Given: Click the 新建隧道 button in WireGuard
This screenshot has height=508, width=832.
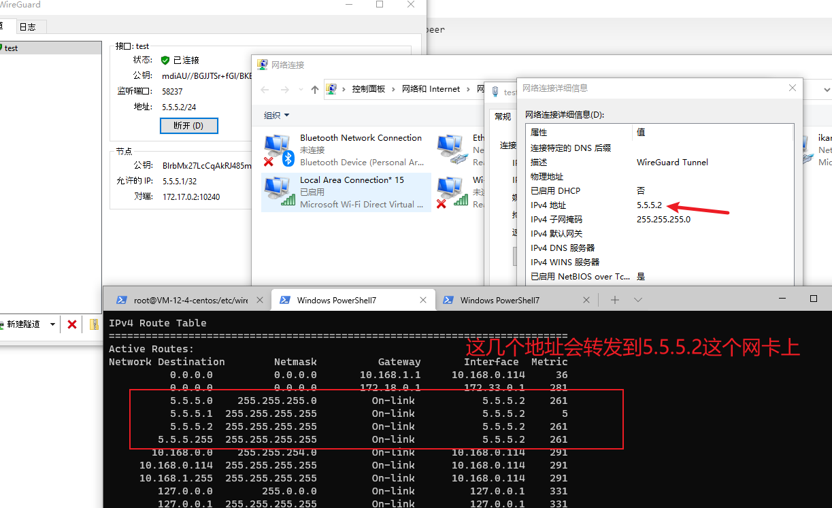Looking at the screenshot, I should pyautogui.click(x=22, y=324).
